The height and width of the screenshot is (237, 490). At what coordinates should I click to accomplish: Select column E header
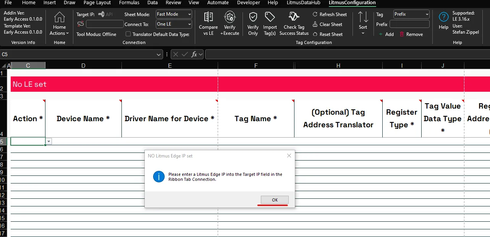170,66
